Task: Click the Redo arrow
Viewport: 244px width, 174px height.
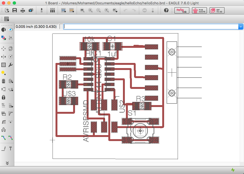Action: point(134,10)
